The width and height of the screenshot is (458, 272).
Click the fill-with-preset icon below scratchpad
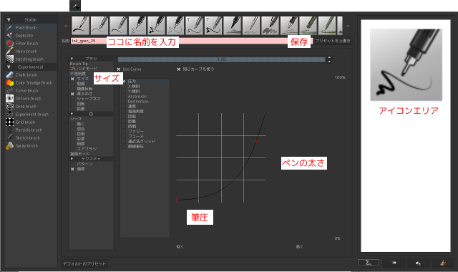tap(369, 263)
